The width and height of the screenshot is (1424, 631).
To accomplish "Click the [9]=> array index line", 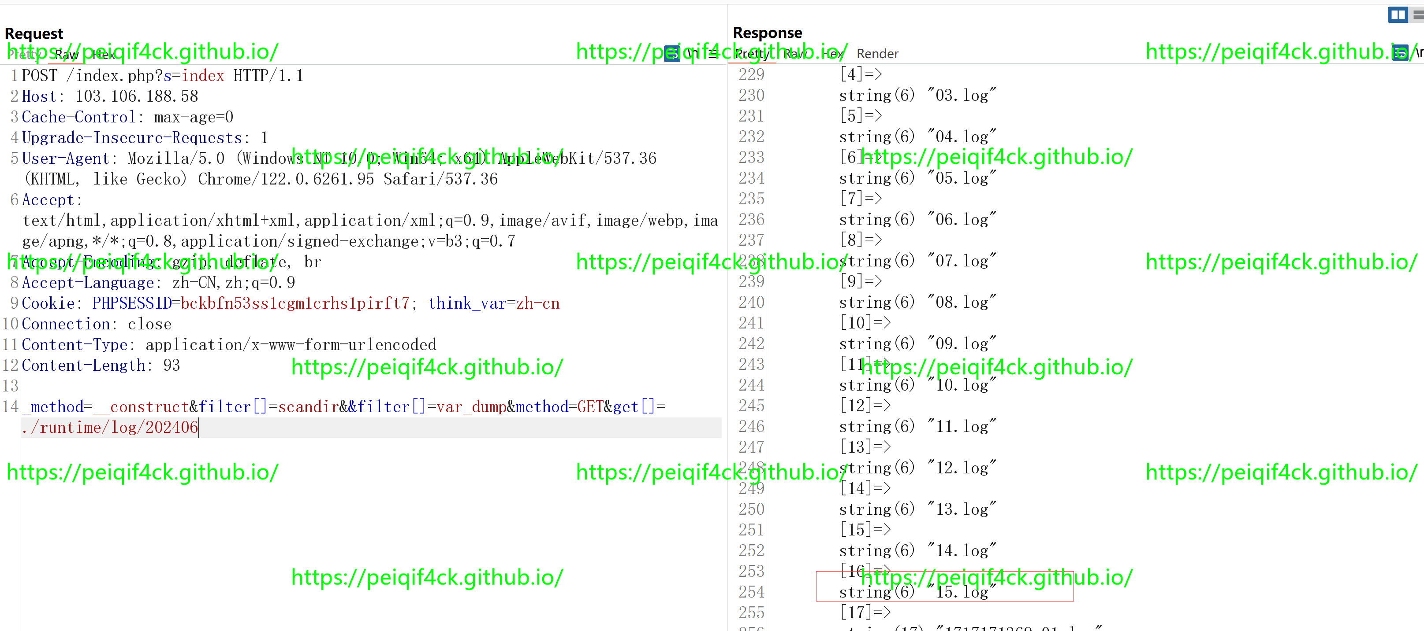I will [861, 281].
